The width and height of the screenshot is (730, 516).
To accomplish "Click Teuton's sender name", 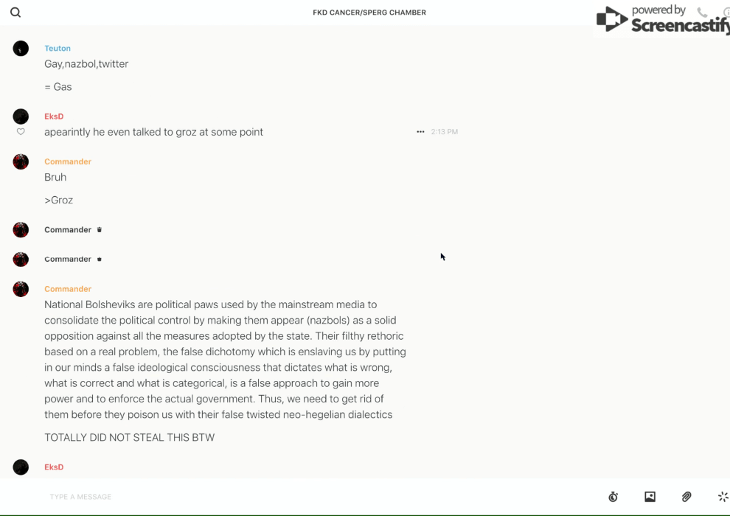I will coord(58,49).
